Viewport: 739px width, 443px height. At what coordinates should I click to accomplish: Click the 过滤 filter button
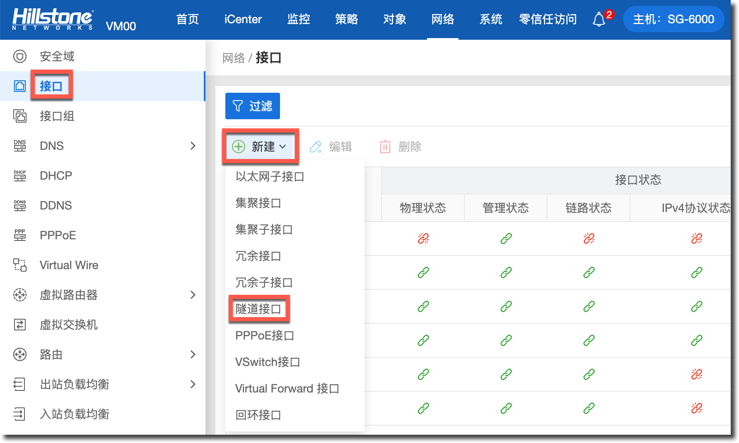[x=253, y=106]
